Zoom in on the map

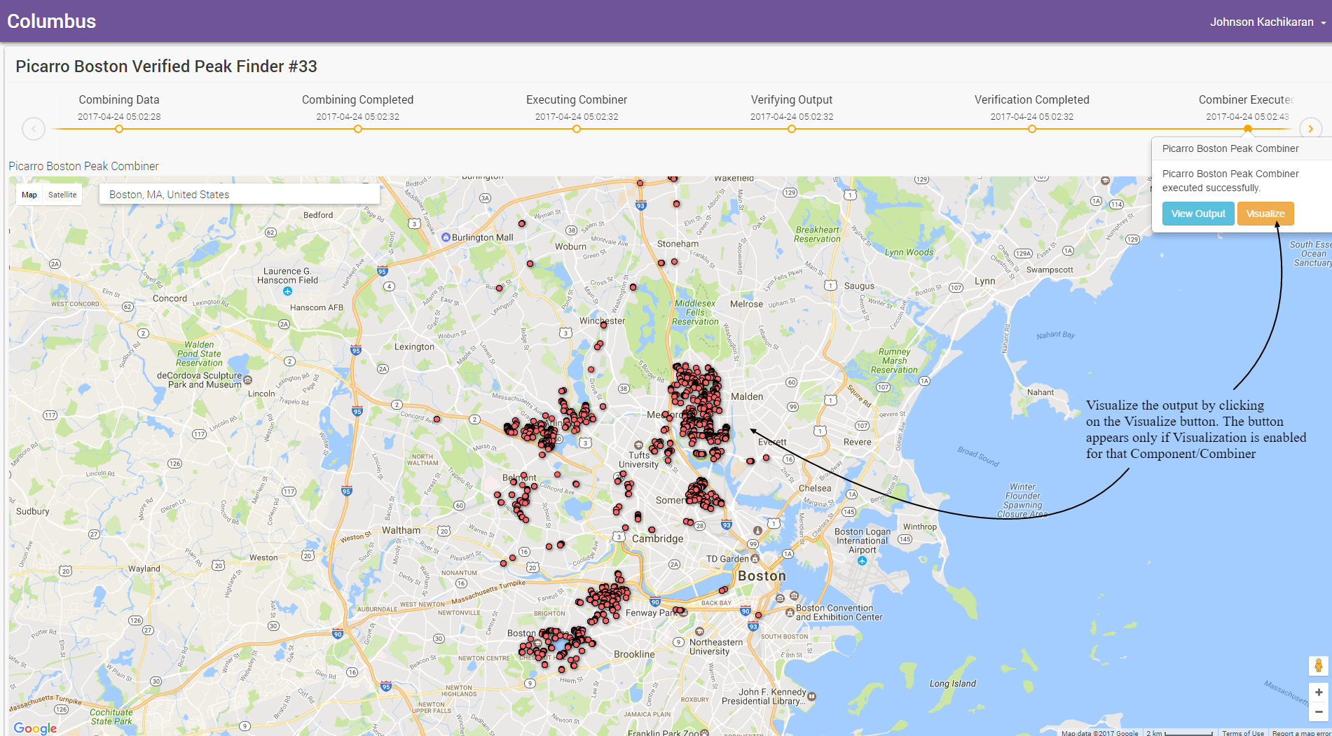(1319, 692)
